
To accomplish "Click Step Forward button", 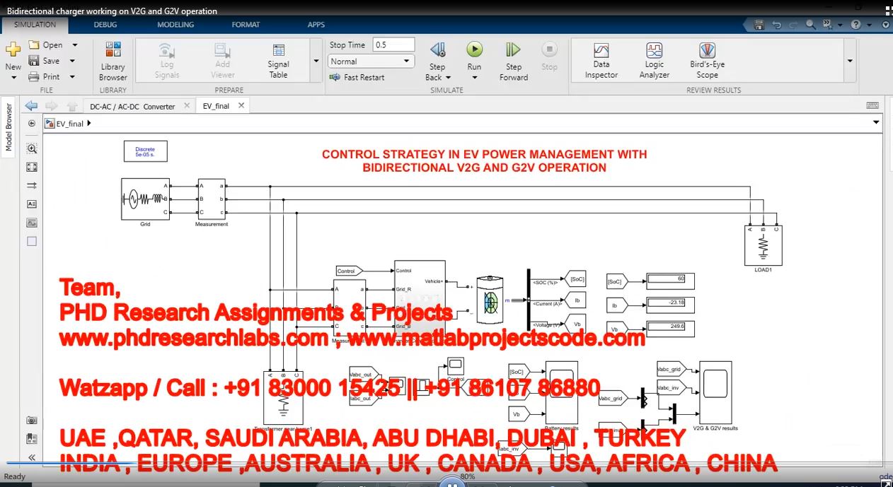I will point(513,61).
